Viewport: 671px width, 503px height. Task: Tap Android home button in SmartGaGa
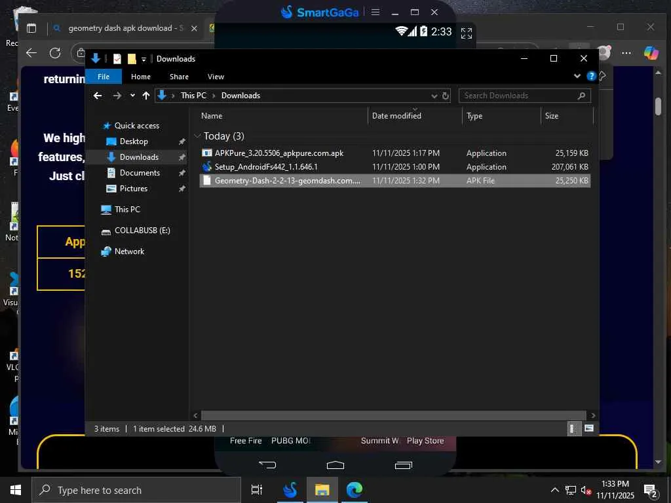coord(335,465)
